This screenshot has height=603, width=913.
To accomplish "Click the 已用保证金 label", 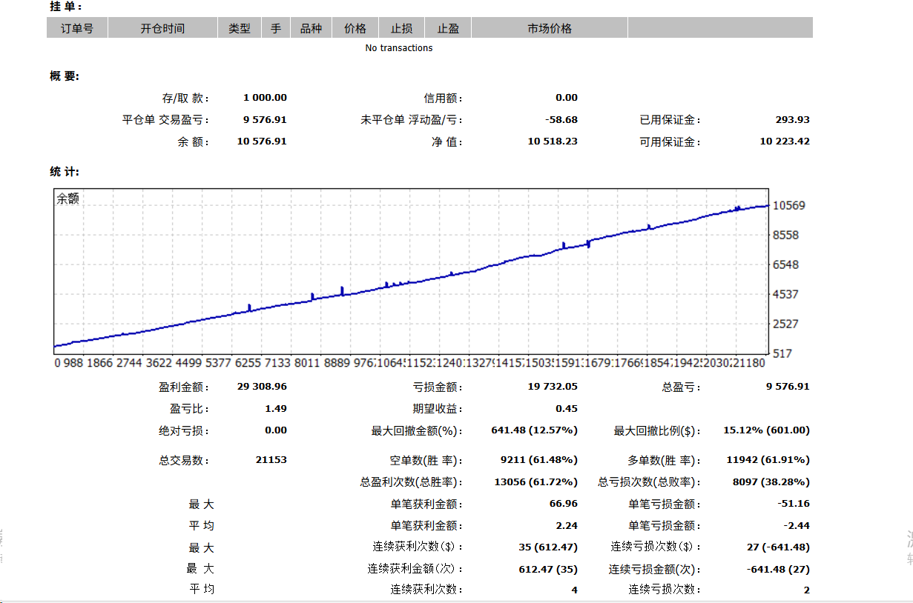I will tap(670, 120).
